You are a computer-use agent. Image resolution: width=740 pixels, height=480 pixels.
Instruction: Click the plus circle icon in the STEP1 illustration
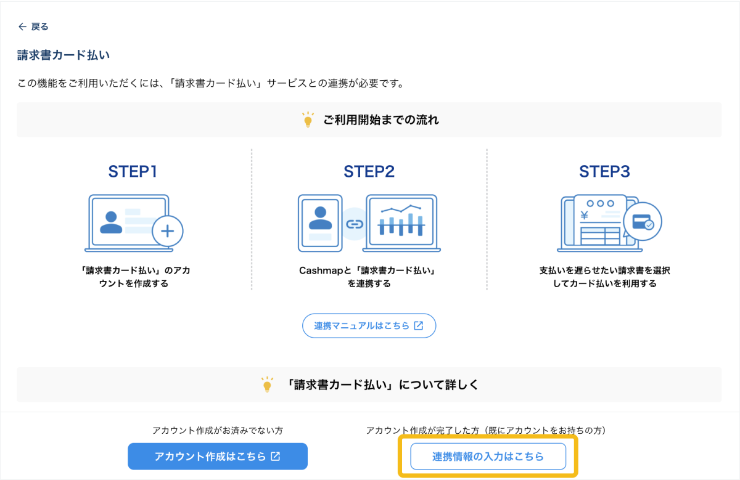167,231
